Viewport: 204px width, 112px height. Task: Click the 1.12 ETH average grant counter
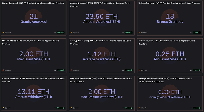(102, 54)
